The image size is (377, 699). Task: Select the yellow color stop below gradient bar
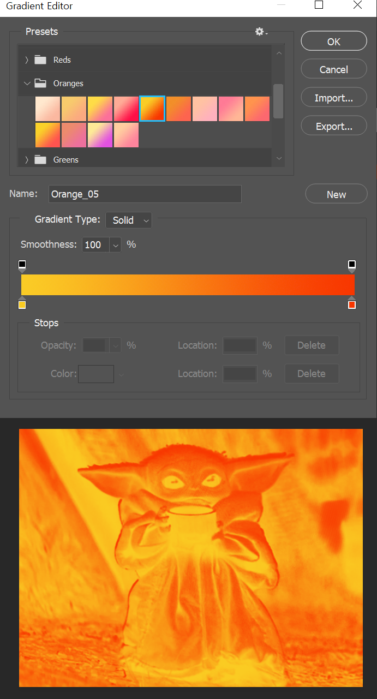click(22, 303)
